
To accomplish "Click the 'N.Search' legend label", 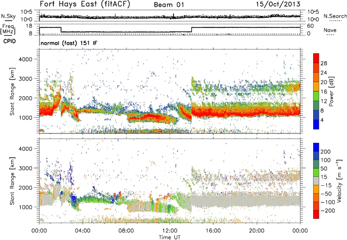I will point(335,16).
